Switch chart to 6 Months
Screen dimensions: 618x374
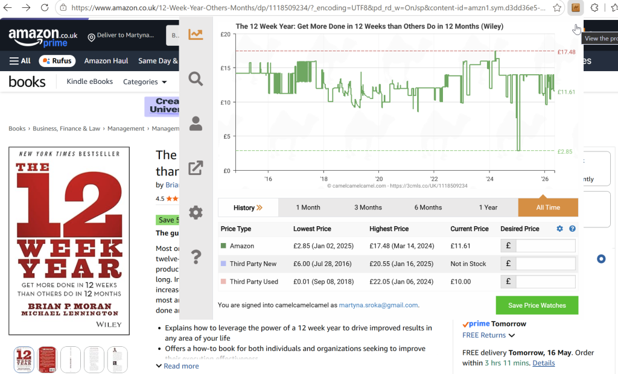[428, 208]
